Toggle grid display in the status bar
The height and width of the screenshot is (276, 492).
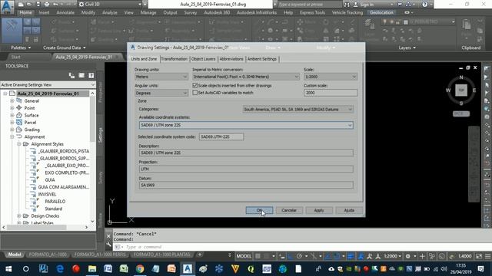coord(258,256)
